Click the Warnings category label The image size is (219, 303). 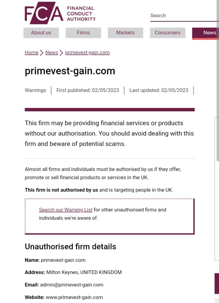tap(35, 90)
